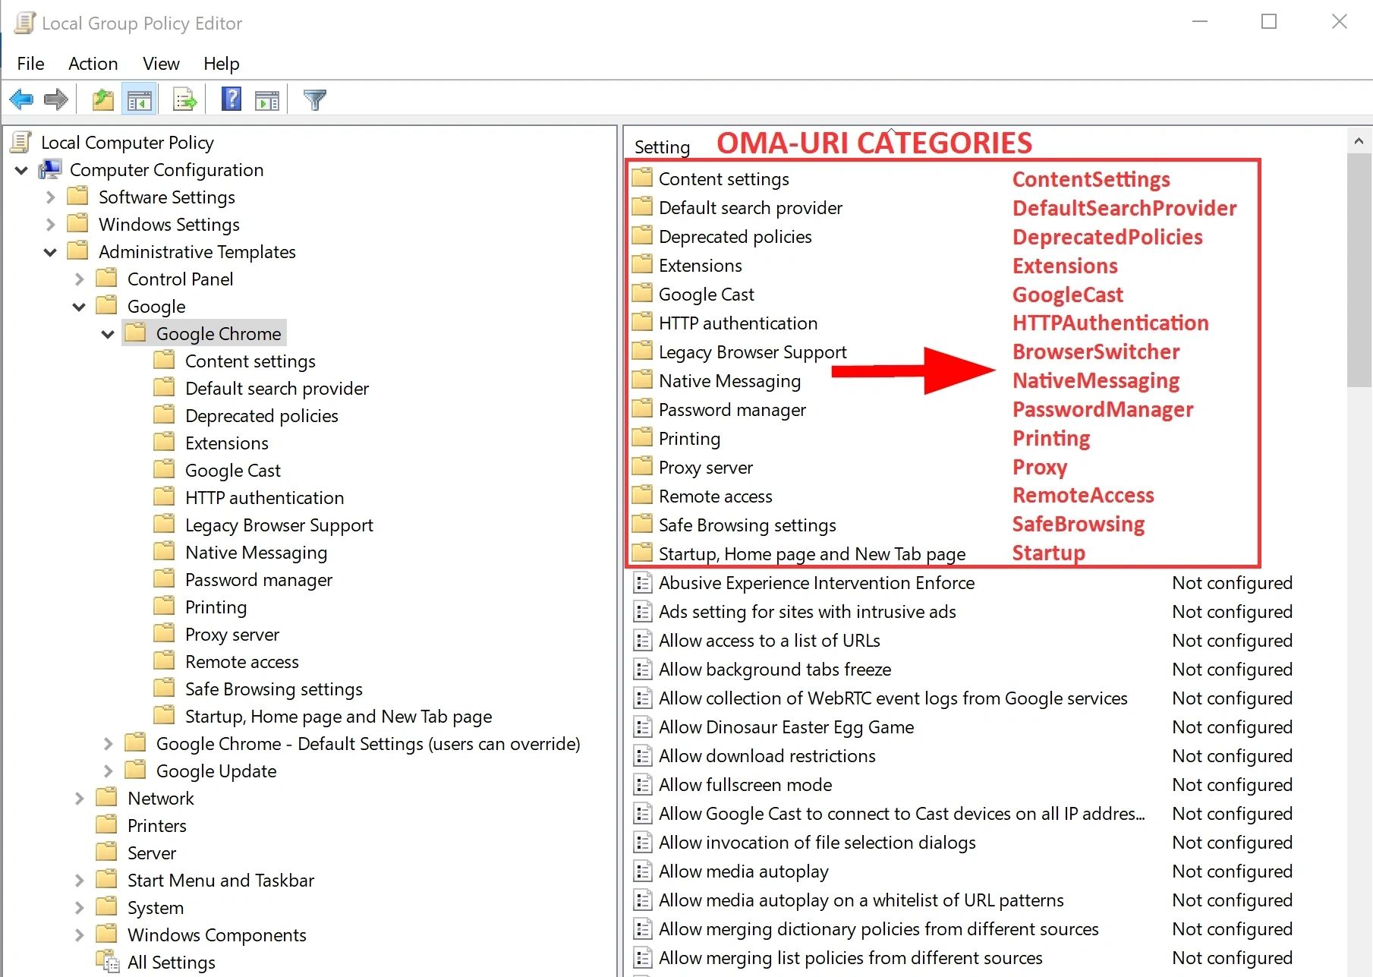Image resolution: width=1373 pixels, height=977 pixels.
Task: Collapse the Administrative Templates node
Action: [50, 252]
